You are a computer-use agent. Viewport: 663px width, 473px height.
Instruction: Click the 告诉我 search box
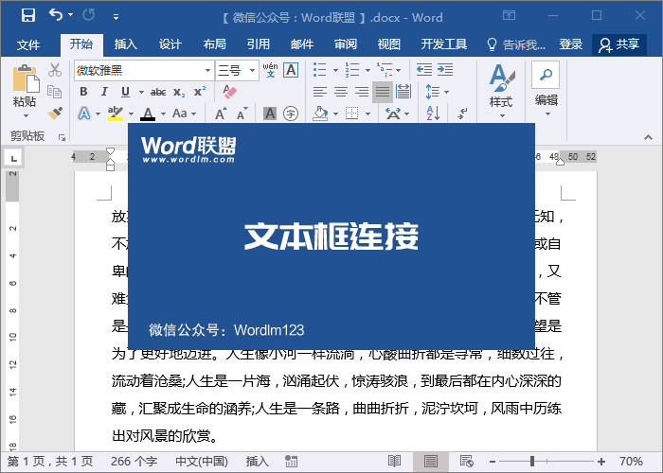[516, 44]
